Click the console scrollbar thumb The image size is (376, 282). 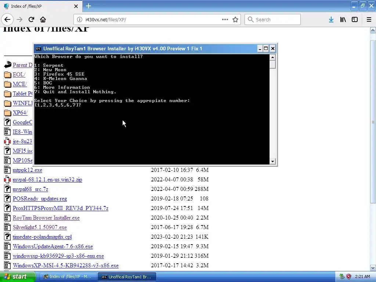(x=272, y=65)
